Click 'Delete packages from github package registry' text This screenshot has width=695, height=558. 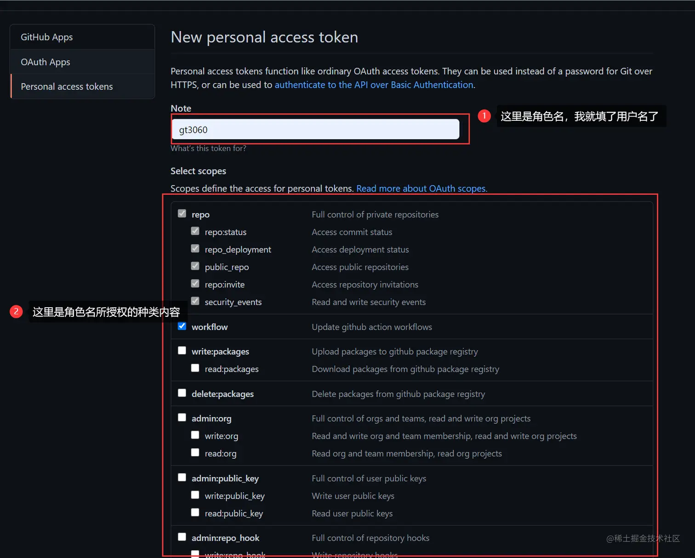[398, 394]
